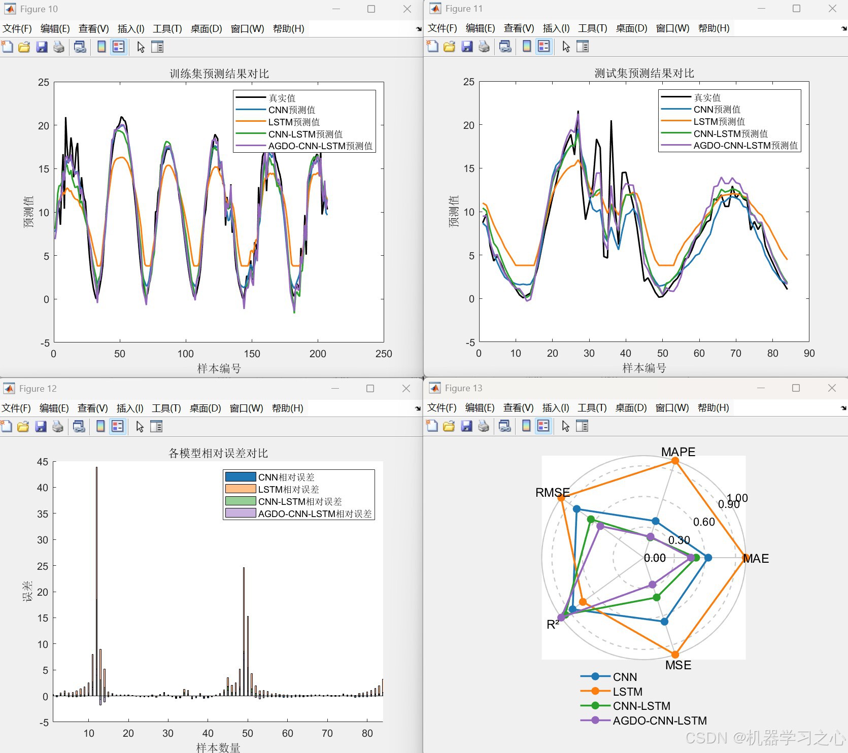Click Link Plot icon in Figure 11
Image resolution: width=848 pixels, height=753 pixels.
pyautogui.click(x=505, y=47)
